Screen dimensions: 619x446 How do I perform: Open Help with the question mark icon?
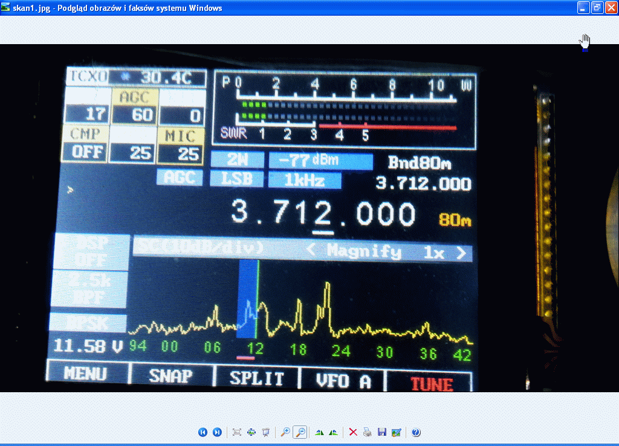416,432
